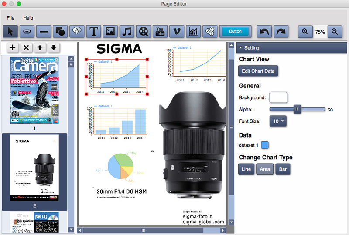This screenshot has width=349, height=235.
Task: Move page down in list
Action: click(54, 47)
